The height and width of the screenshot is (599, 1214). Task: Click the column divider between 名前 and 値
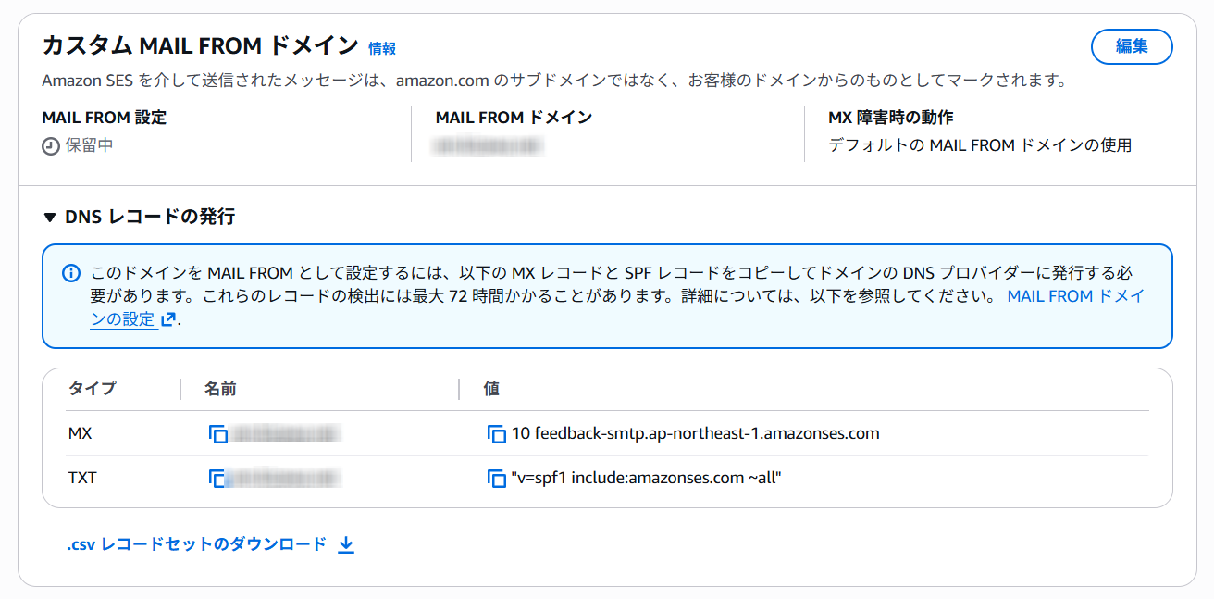tap(459, 389)
